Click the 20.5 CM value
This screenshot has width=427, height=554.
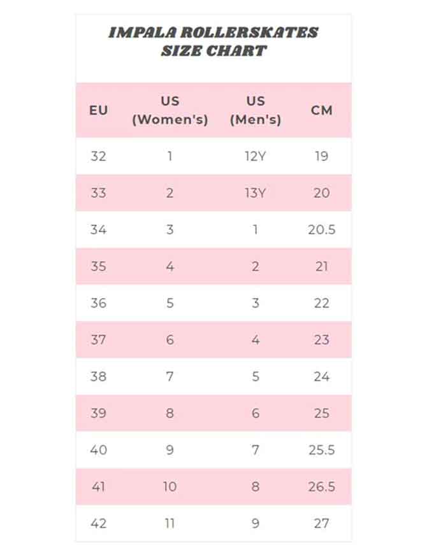tap(322, 230)
